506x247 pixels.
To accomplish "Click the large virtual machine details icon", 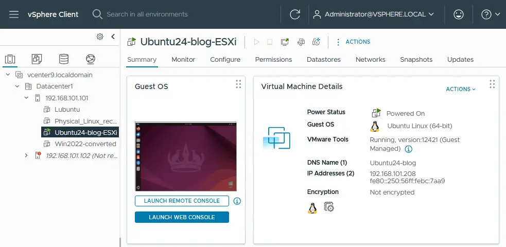I will [276, 138].
